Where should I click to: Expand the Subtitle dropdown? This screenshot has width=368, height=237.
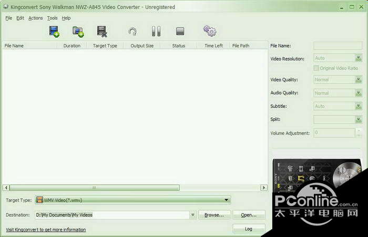[x=359, y=106]
